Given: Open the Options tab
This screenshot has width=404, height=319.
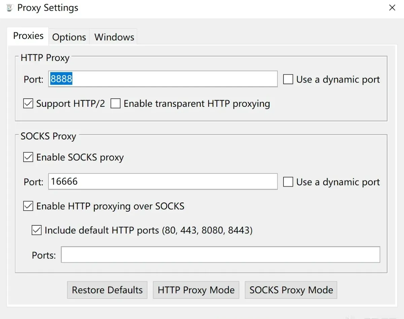Looking at the screenshot, I should point(69,37).
